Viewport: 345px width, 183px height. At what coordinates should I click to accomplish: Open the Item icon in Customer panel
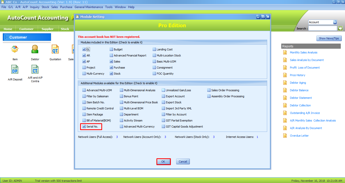pos(15,49)
